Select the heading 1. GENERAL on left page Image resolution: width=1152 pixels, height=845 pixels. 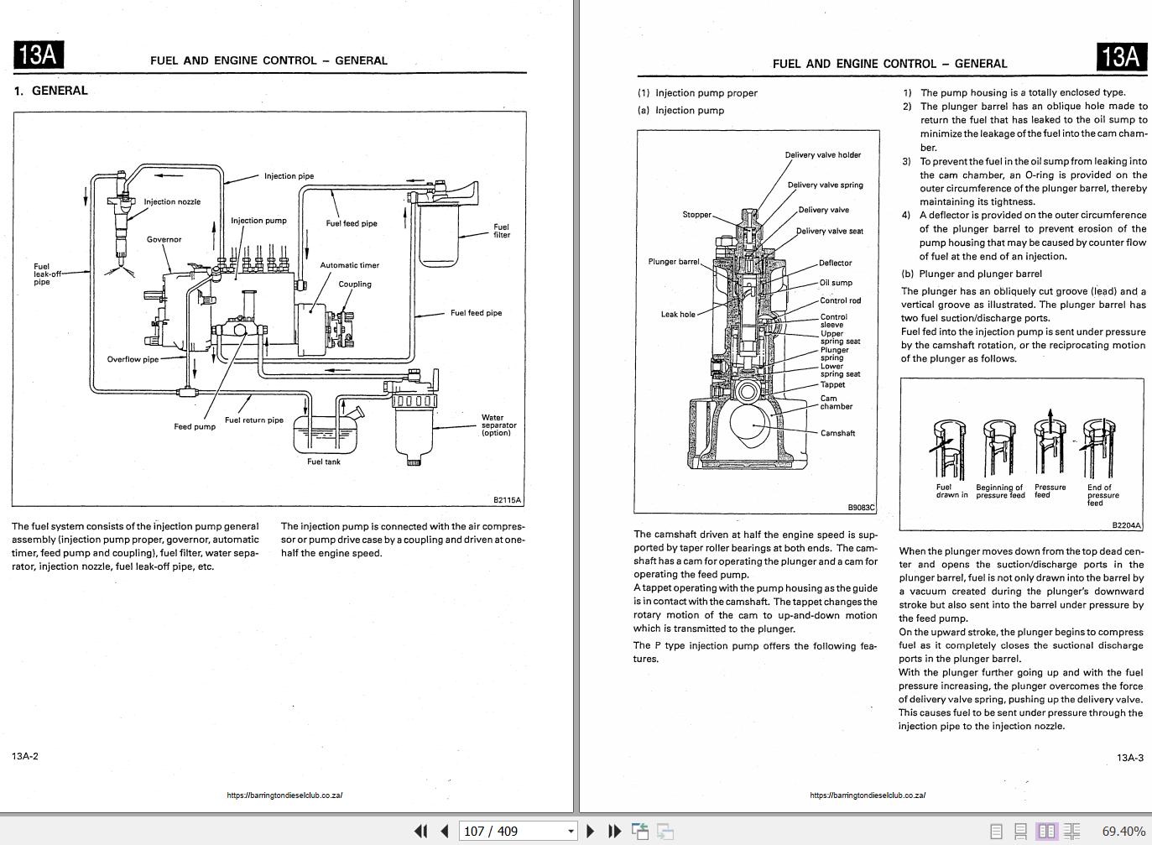coord(50,90)
